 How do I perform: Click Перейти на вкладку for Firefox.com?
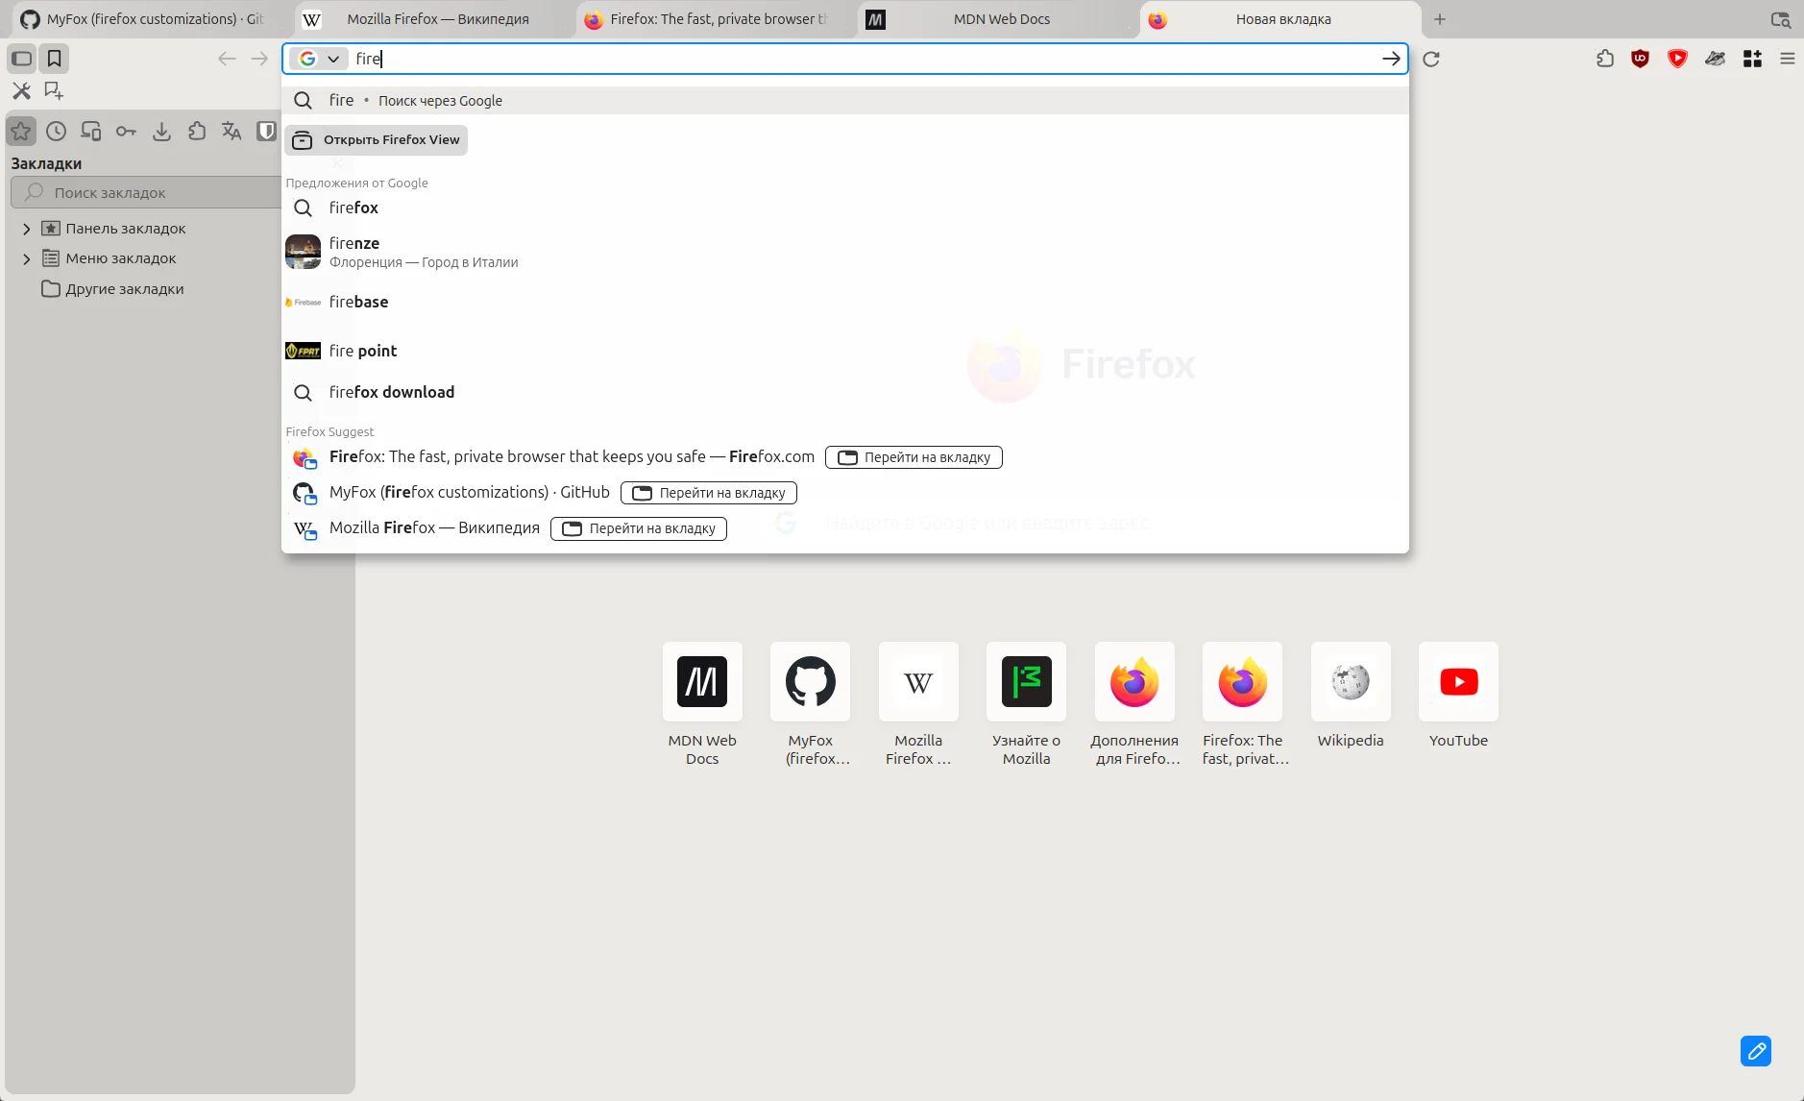point(914,457)
